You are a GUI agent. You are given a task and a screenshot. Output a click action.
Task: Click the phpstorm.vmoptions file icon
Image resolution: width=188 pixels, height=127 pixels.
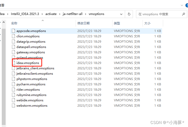pyautogui.click(x=13, y=79)
